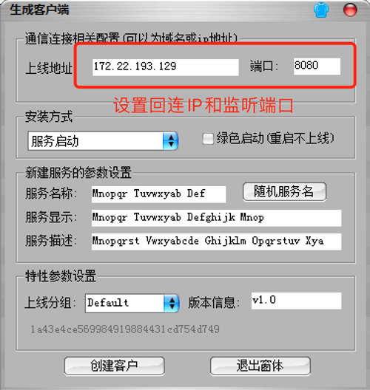Click the 版本信息 field showing v1.0
The height and width of the screenshot is (390, 370).
(296, 301)
